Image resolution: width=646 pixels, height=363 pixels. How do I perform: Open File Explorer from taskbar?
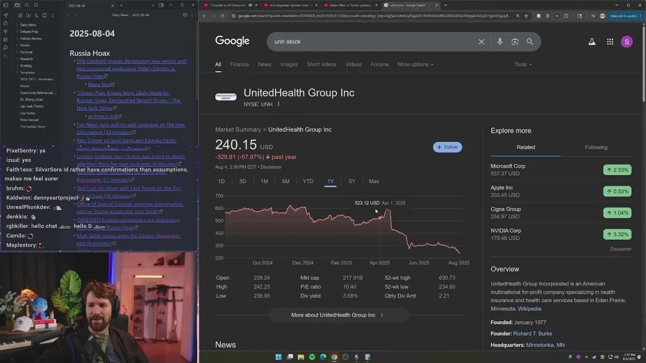point(301,357)
